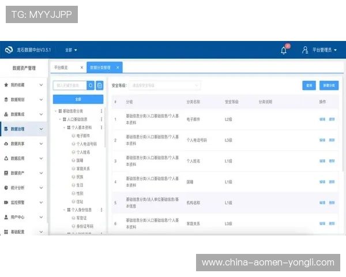Click the star icon beside 我的收藏
The width and height of the screenshot is (346, 277).
6,85
